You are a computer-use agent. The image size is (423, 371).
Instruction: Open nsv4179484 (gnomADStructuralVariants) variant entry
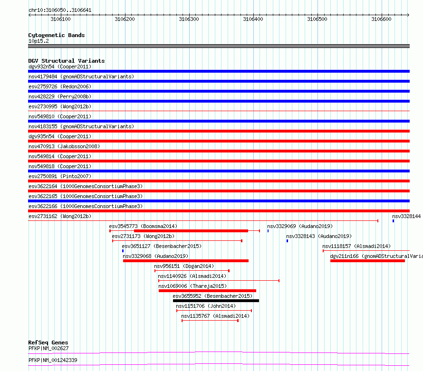[81, 76]
